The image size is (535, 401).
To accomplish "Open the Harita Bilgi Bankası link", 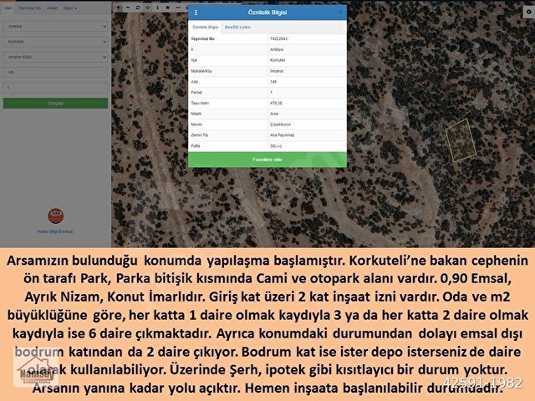I will click(x=55, y=231).
